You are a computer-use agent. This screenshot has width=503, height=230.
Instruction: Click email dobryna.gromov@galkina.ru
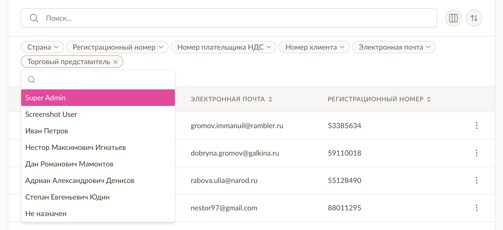235,153
